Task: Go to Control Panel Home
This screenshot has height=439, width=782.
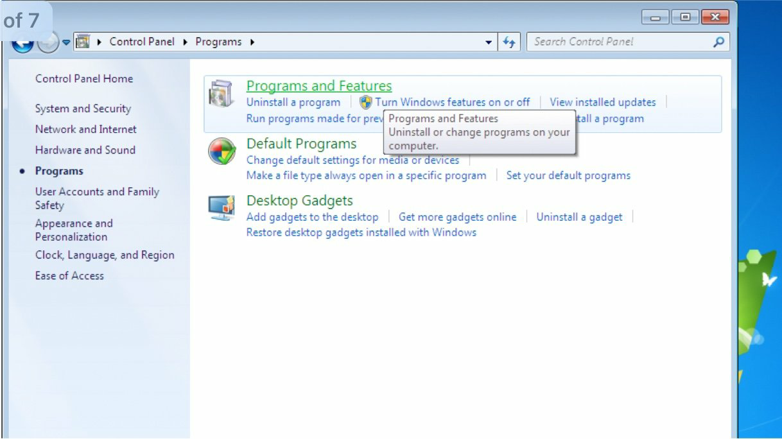Action: (84, 79)
